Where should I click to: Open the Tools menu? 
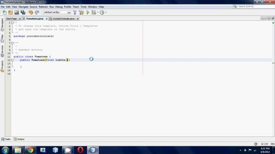tap(84, 7)
